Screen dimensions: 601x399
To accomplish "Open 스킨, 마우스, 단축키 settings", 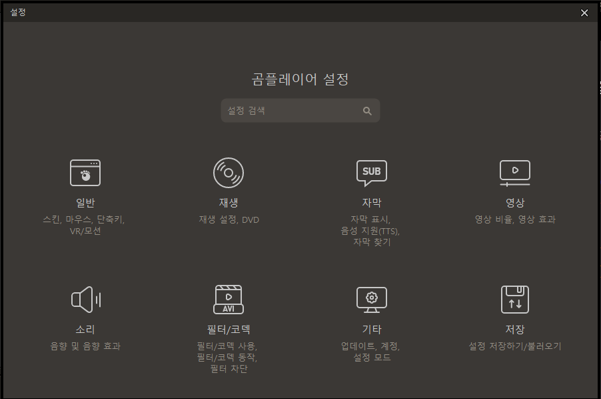I will [86, 219].
